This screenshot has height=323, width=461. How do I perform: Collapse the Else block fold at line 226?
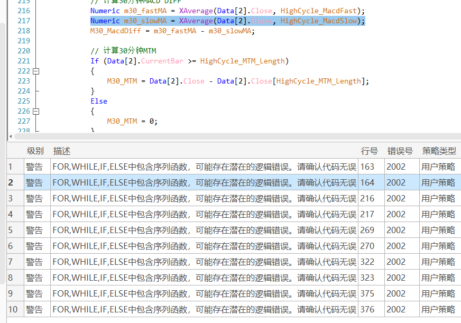(36, 111)
